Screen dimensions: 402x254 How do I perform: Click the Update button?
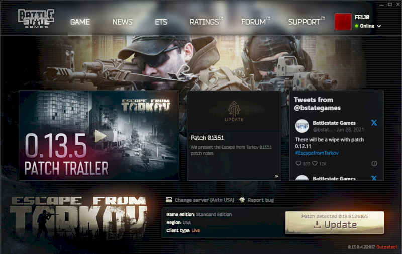click(x=335, y=222)
